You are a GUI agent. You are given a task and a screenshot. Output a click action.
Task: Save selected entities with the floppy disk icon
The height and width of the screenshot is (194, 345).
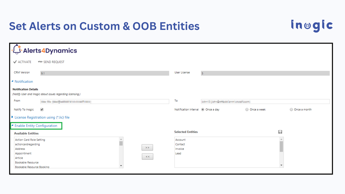click(x=280, y=132)
